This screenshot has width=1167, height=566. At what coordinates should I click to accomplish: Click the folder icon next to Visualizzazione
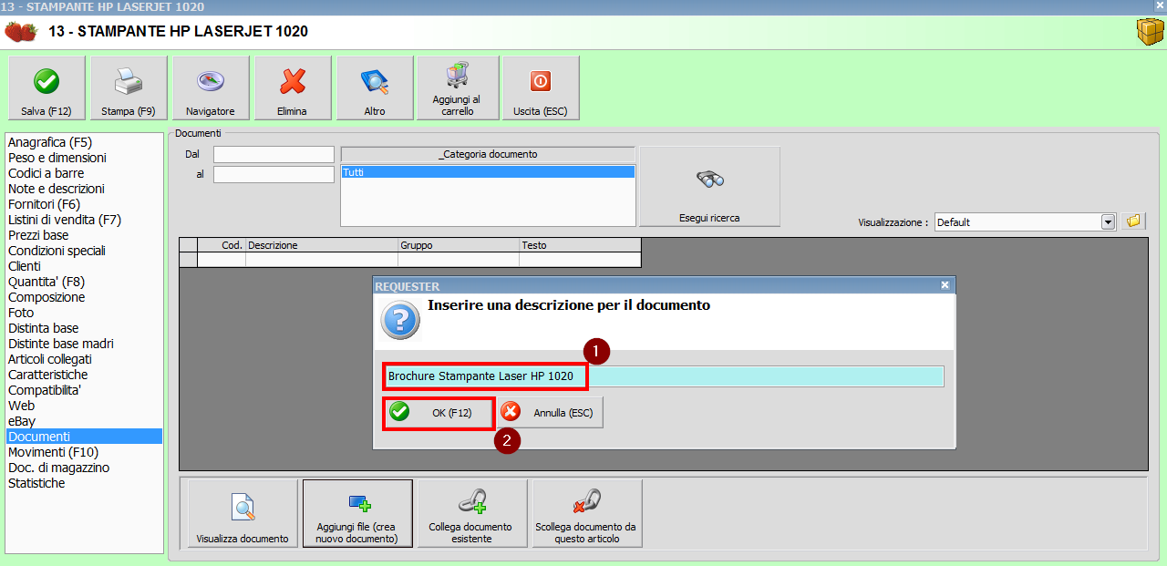pyautogui.click(x=1133, y=221)
